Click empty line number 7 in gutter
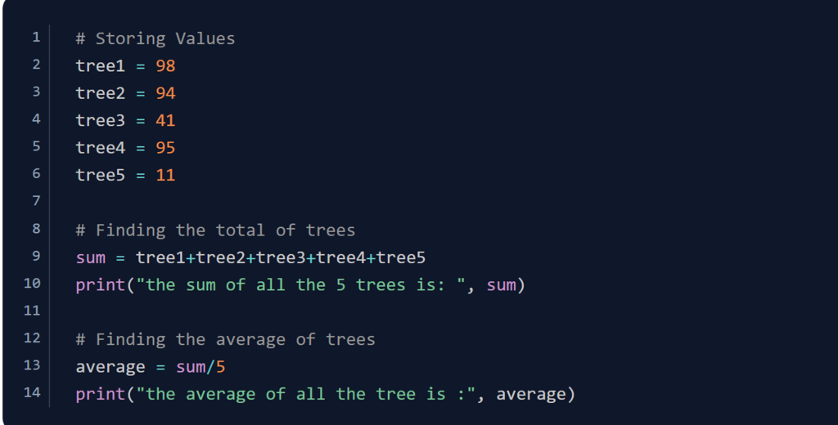 tap(35, 201)
